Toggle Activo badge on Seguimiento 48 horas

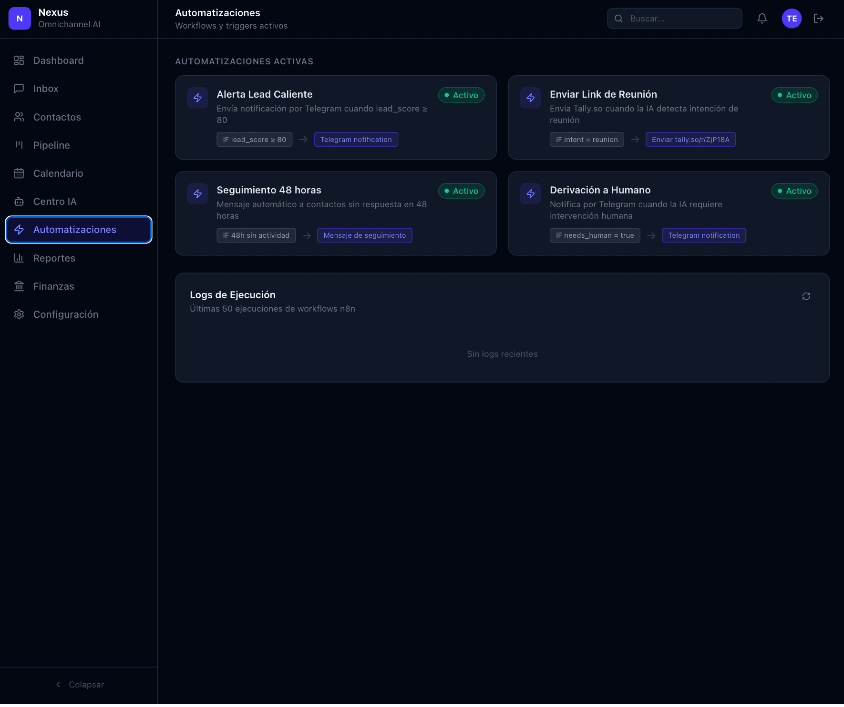coord(462,191)
